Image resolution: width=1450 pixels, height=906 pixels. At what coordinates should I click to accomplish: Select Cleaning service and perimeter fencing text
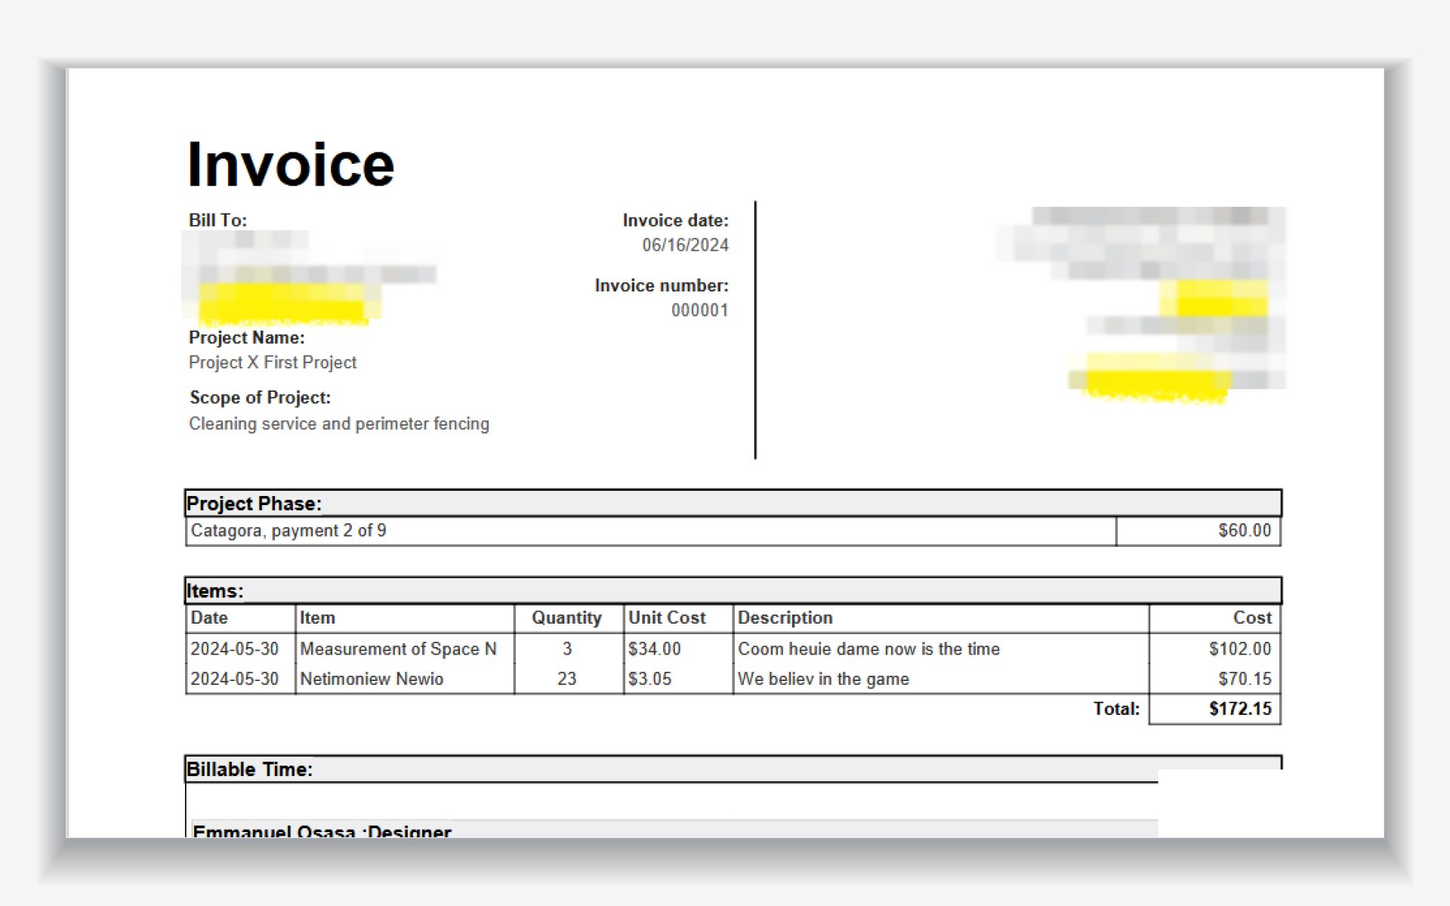[339, 424]
